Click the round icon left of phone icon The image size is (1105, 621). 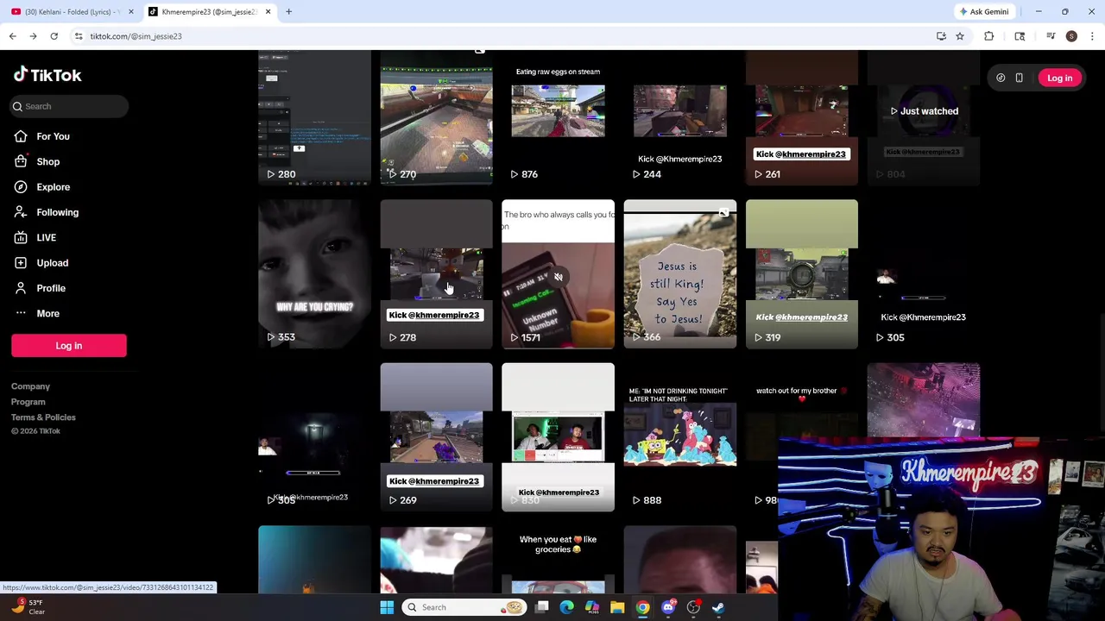[x=1001, y=78]
